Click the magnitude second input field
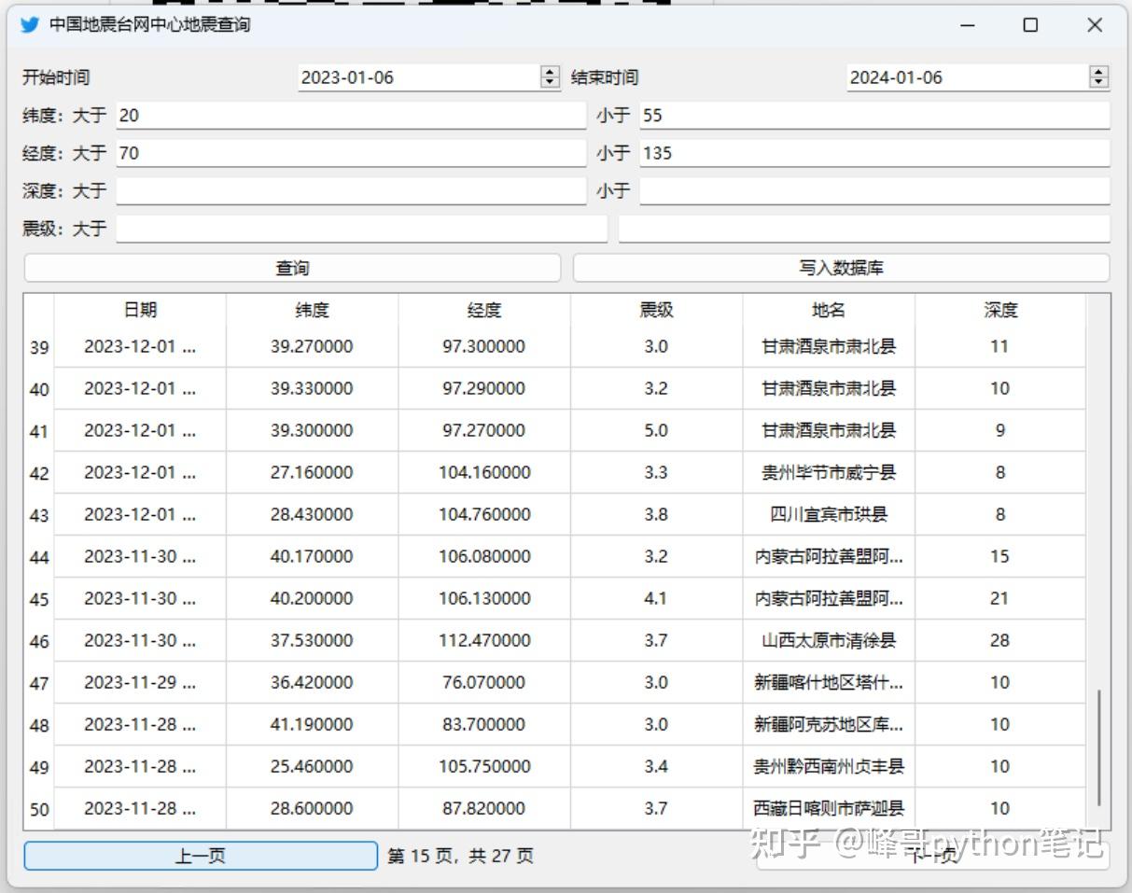This screenshot has height=893, width=1132. [x=864, y=229]
